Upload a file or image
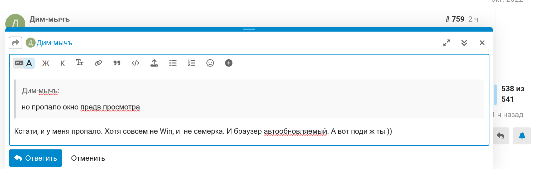 154,63
